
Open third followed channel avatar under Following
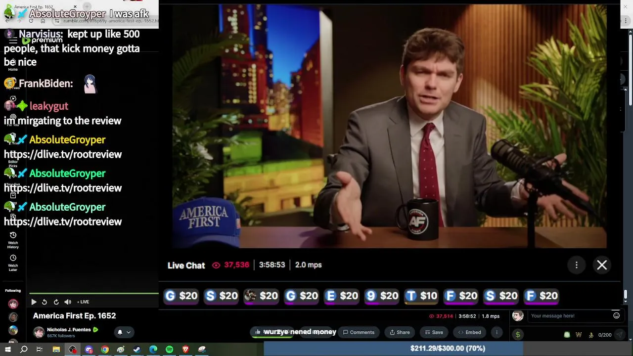point(13,330)
